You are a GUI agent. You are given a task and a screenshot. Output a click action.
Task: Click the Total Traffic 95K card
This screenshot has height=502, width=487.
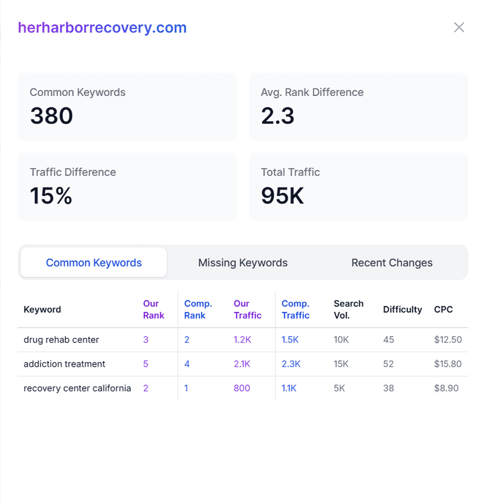tap(358, 187)
